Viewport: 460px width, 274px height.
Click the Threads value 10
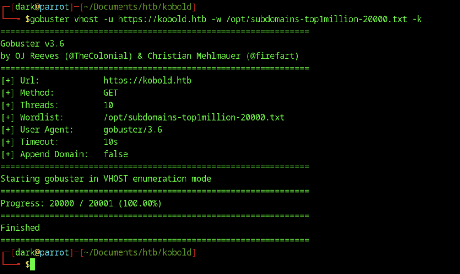tap(108, 105)
